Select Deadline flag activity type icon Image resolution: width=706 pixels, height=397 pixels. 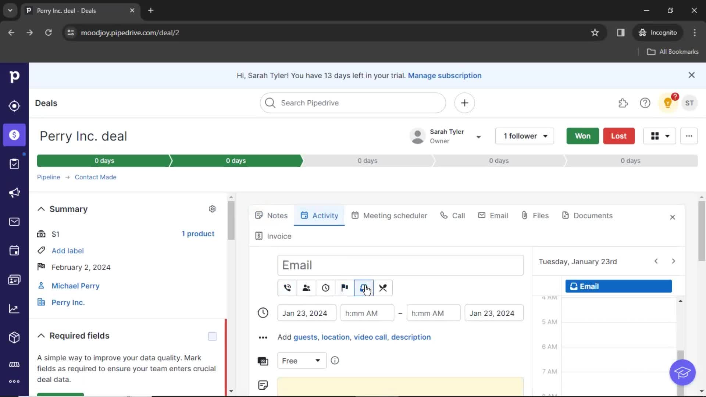(345, 288)
